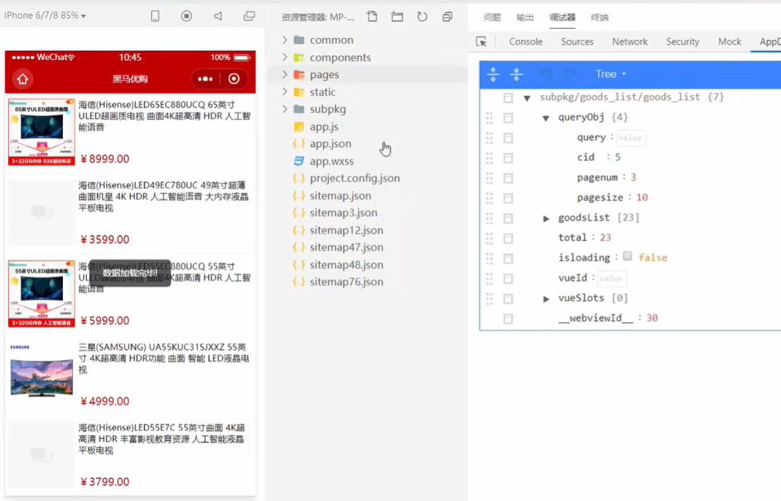Click the pagesize value 10
The image size is (781, 501).
coord(641,198)
